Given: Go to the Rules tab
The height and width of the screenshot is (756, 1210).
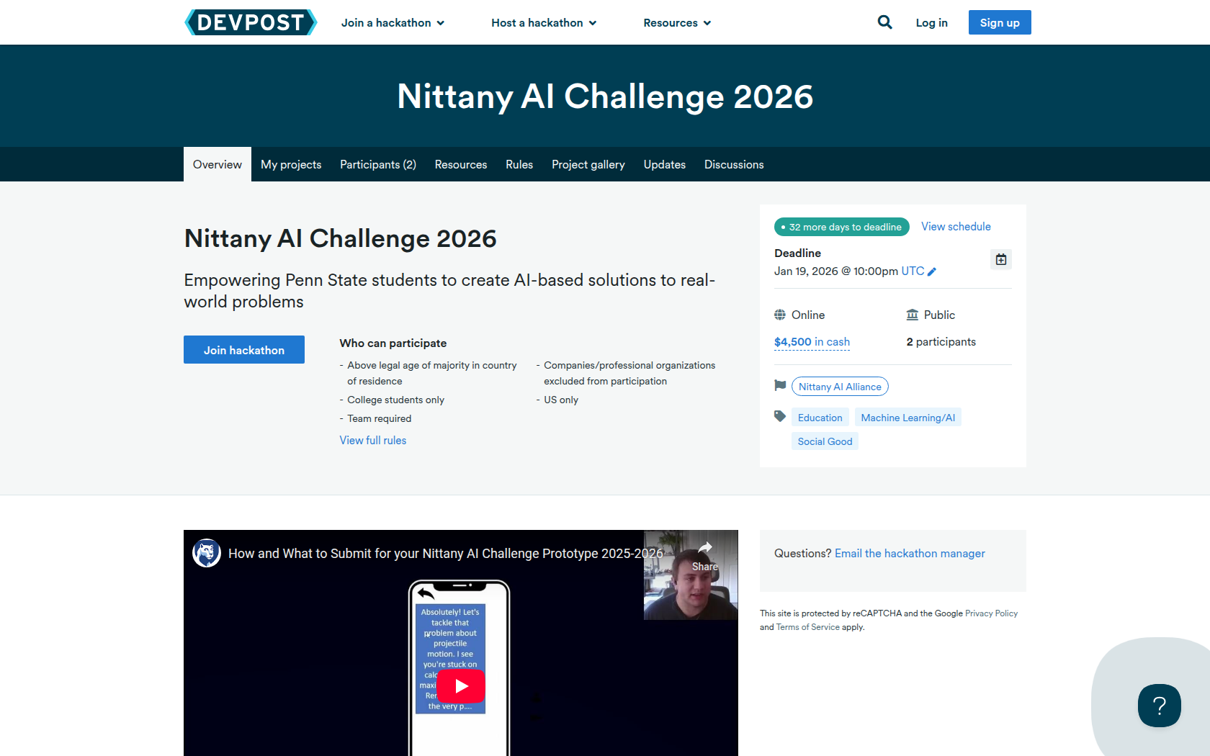Looking at the screenshot, I should (519, 165).
